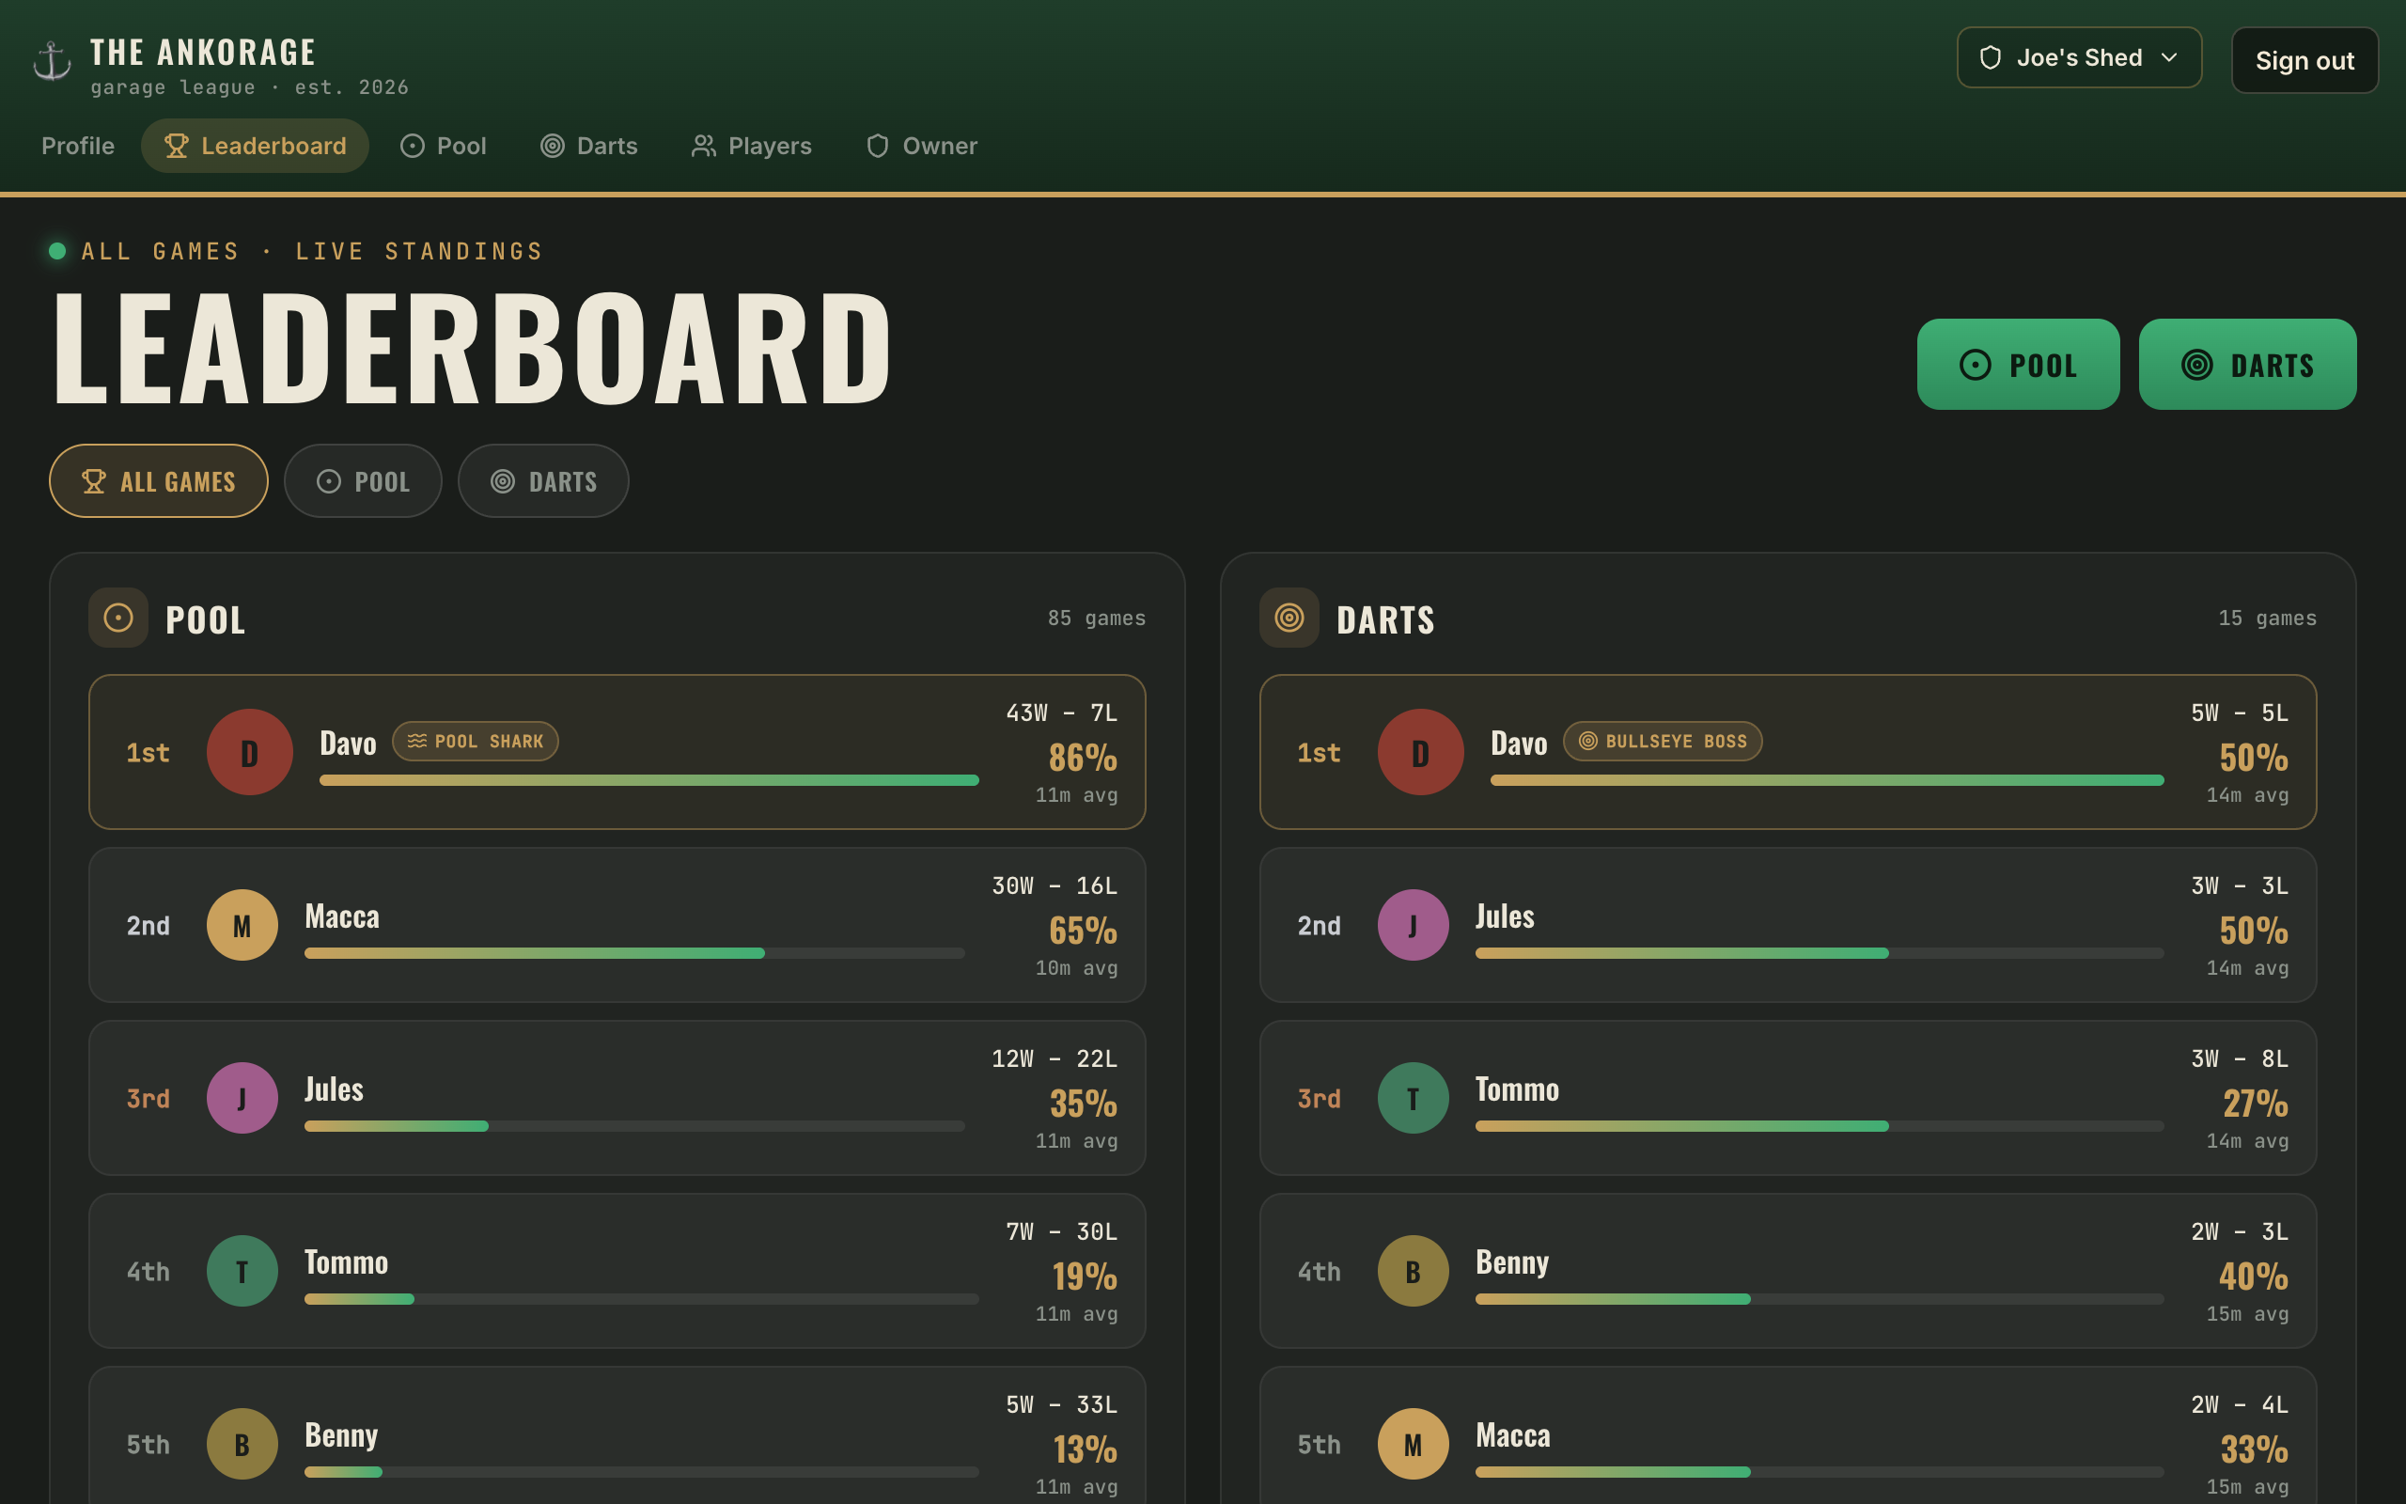Click Jules's purple avatar in Pool panel
Screen dimensions: 2406x1504
pyautogui.click(x=242, y=1098)
